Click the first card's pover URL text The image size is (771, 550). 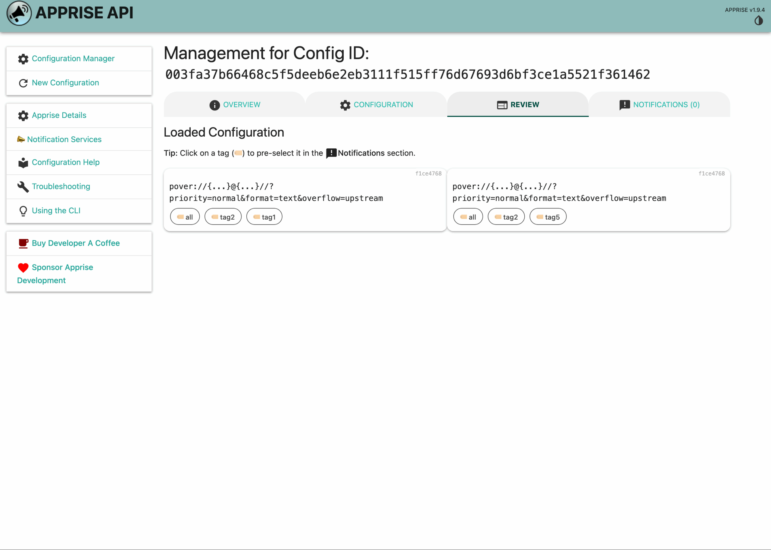coord(276,192)
